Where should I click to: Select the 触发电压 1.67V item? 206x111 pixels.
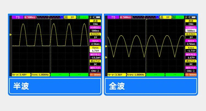tap(191, 56)
